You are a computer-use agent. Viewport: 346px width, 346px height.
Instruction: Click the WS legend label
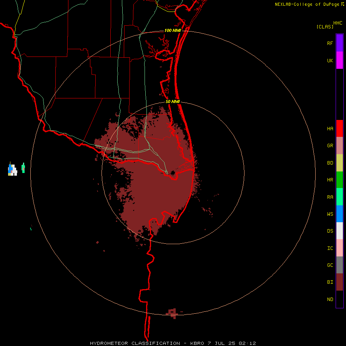click(330, 214)
